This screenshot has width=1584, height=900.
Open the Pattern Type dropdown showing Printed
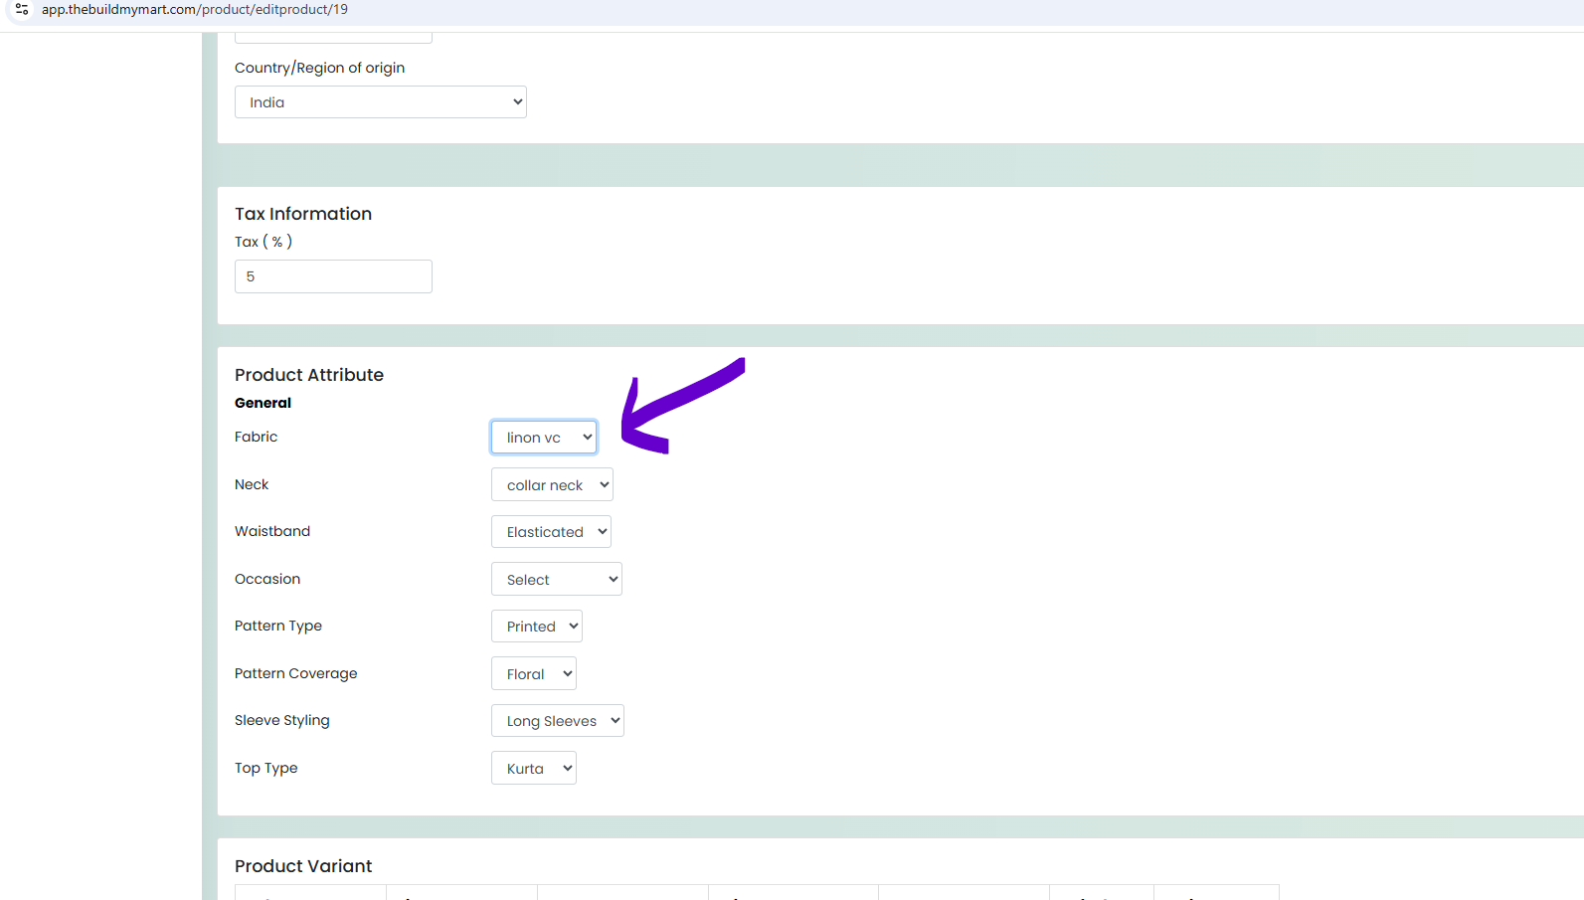tap(537, 627)
